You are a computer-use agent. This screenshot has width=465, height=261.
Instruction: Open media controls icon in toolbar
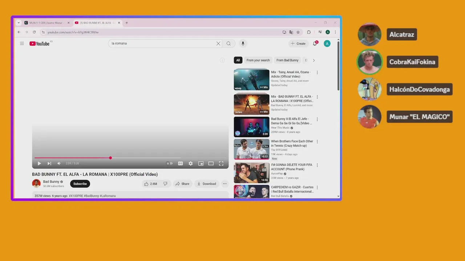(320, 32)
